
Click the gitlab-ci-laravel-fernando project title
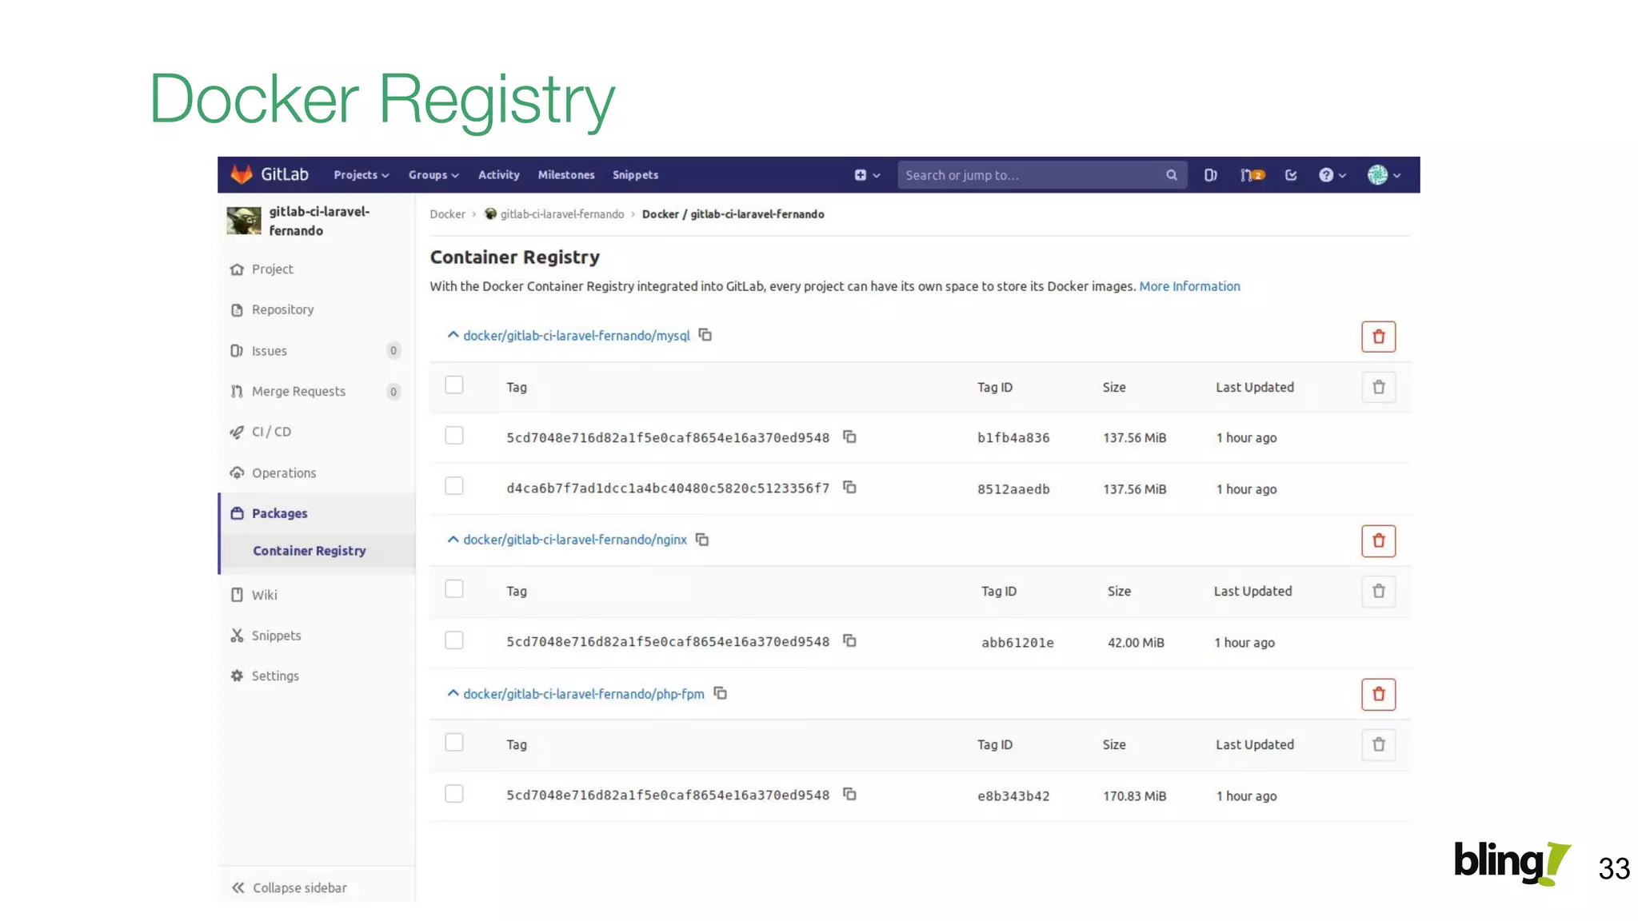pos(319,221)
